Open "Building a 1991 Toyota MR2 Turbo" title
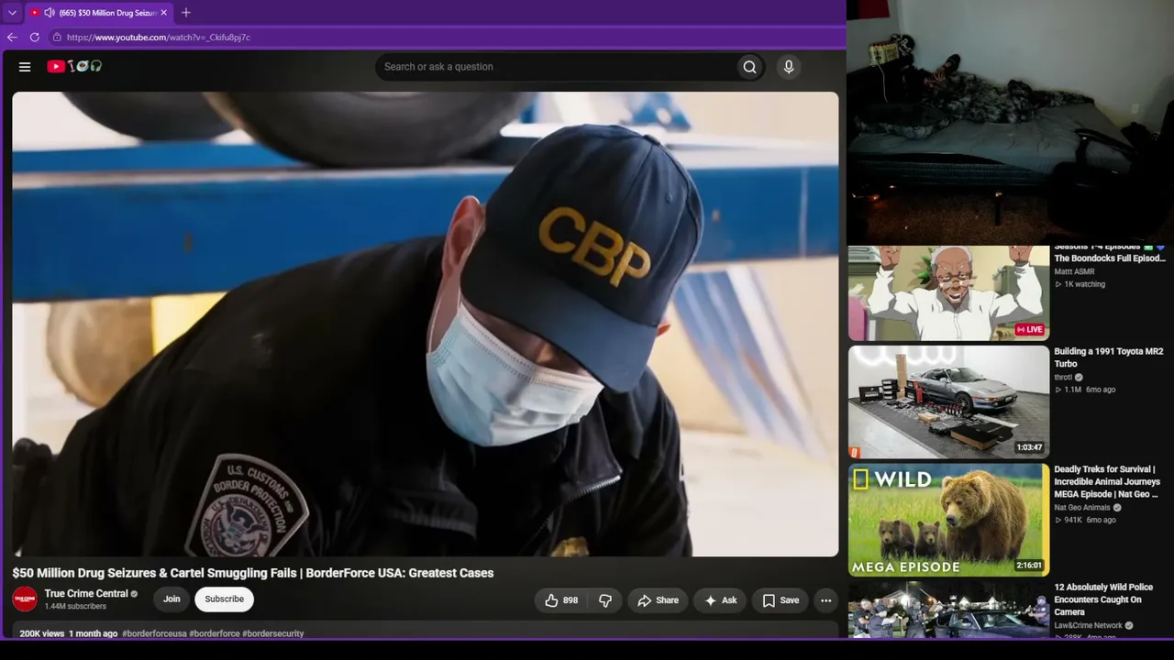Image resolution: width=1174 pixels, height=660 pixels. point(1109,357)
